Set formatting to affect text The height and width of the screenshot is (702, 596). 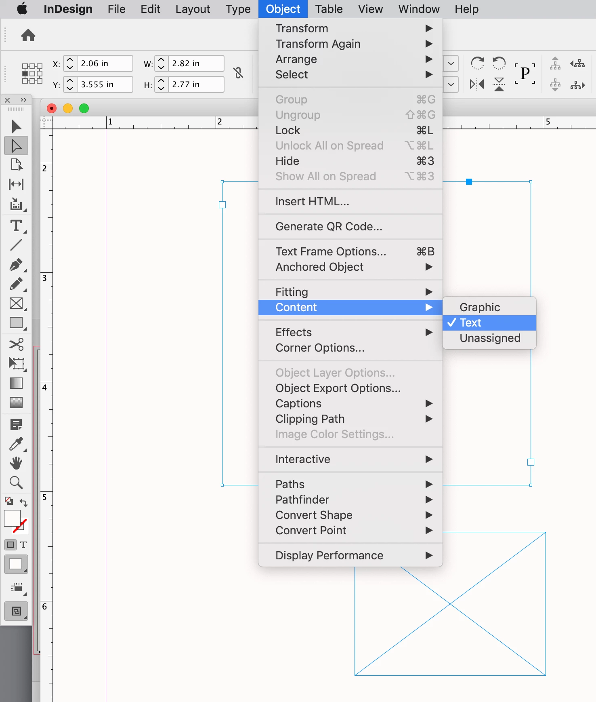(23, 545)
